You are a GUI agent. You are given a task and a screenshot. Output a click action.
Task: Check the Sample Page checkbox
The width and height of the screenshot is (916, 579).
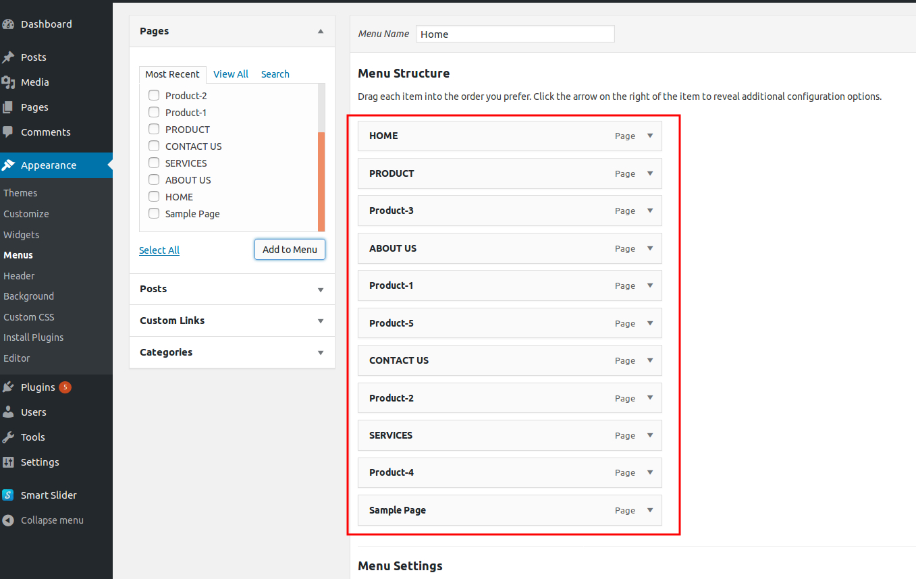point(153,213)
